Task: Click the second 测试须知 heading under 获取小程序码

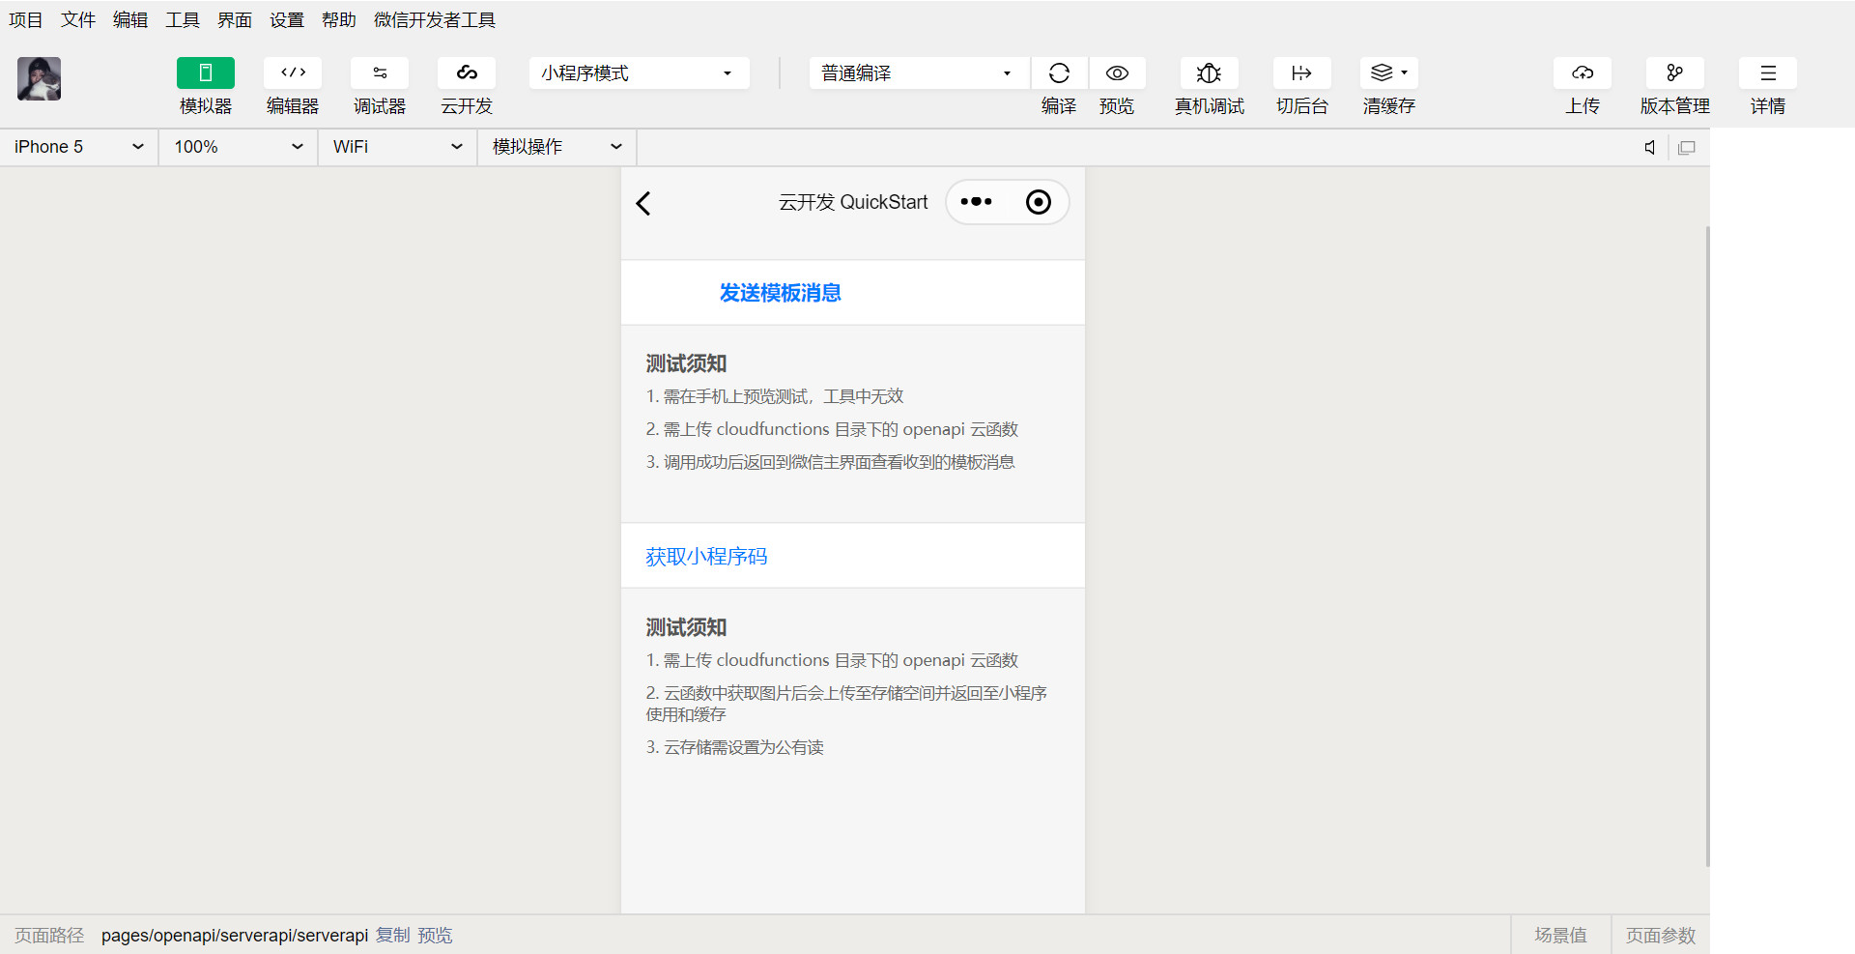Action: coord(686,627)
